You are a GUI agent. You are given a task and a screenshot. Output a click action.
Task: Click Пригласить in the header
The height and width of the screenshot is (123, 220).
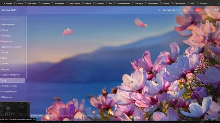click(188, 10)
